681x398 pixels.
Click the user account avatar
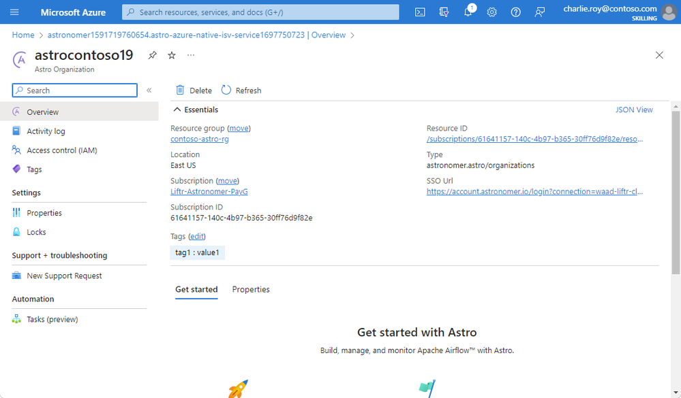click(669, 12)
